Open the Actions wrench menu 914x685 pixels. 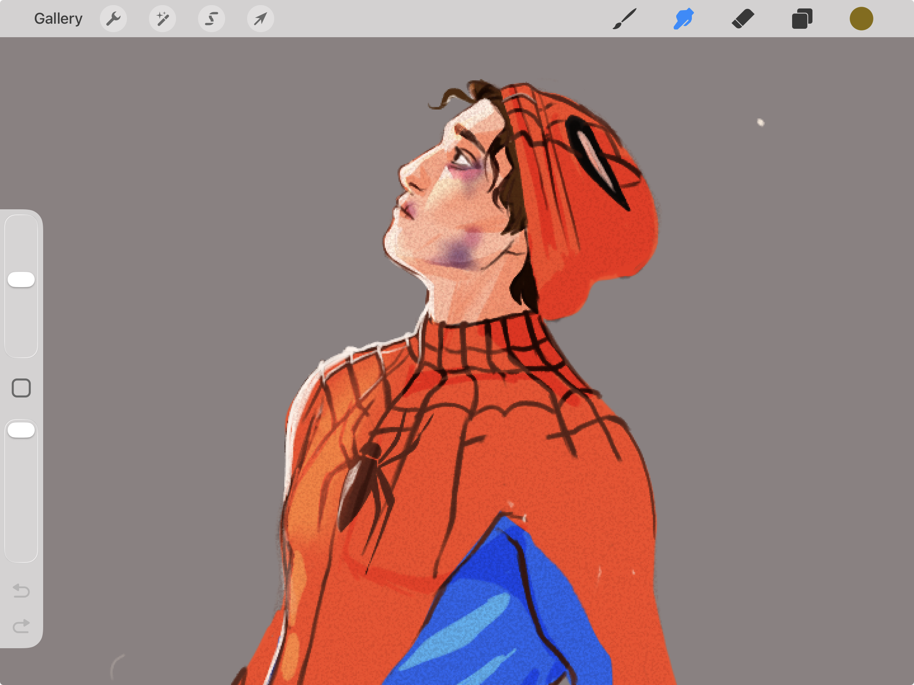click(113, 19)
